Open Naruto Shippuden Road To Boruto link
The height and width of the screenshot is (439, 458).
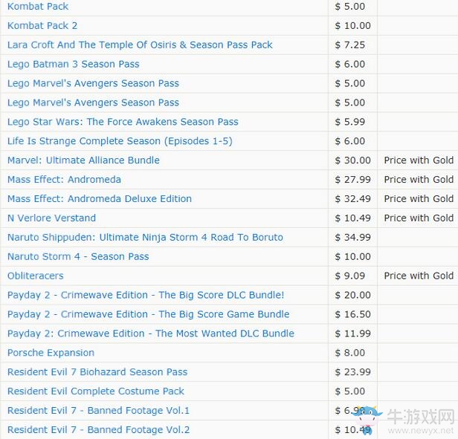[x=145, y=237]
